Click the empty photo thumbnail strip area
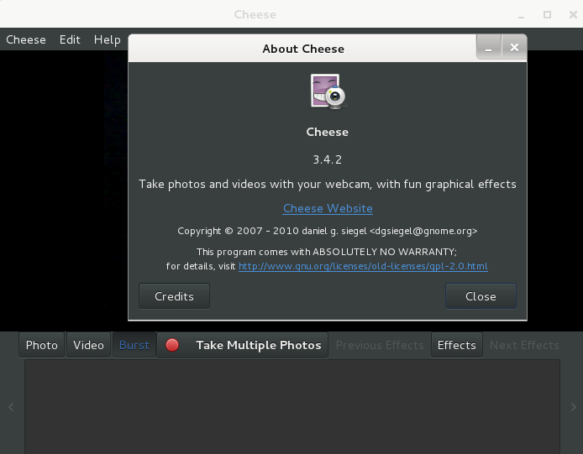This screenshot has width=583, height=454. pos(292,406)
